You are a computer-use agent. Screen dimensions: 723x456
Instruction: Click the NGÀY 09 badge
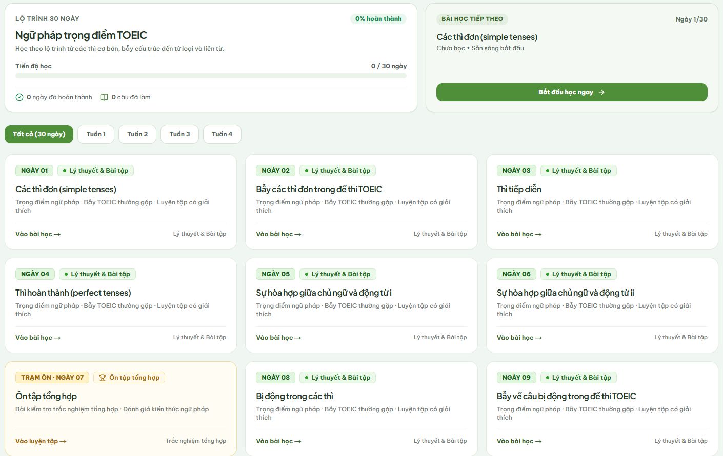click(x=516, y=378)
